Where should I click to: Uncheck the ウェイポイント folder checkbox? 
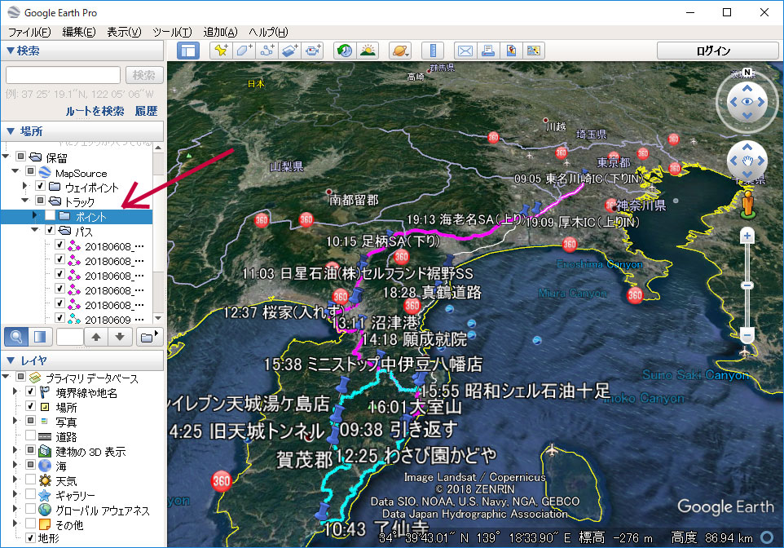click(41, 186)
